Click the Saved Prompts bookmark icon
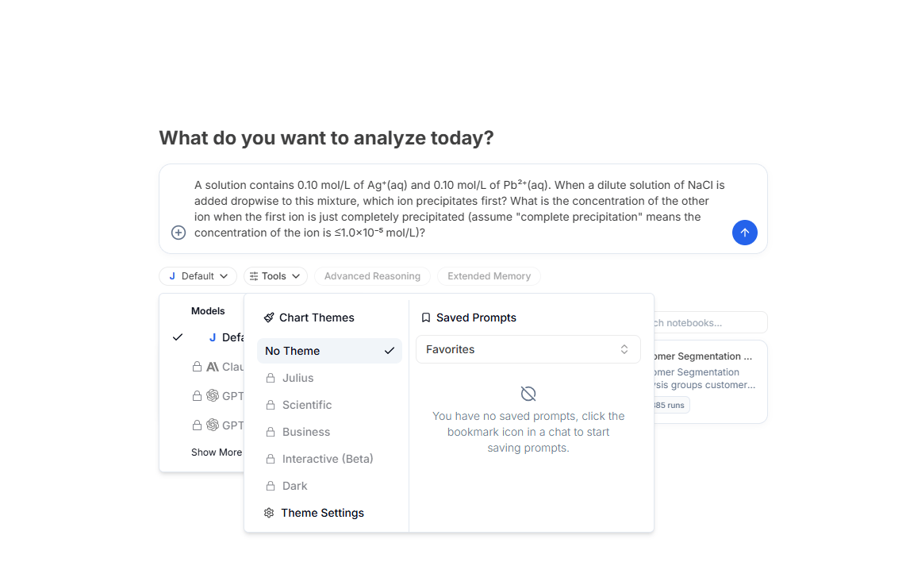Image resolution: width=906 pixels, height=585 pixels. [x=426, y=318]
